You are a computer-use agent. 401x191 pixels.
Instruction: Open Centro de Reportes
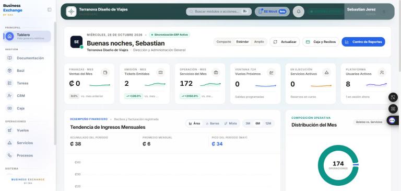(x=363, y=42)
